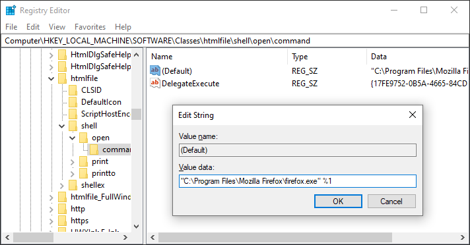This screenshot has width=470, height=245.
Task: Click the DefaultIcon folder icon
Action: (73, 102)
